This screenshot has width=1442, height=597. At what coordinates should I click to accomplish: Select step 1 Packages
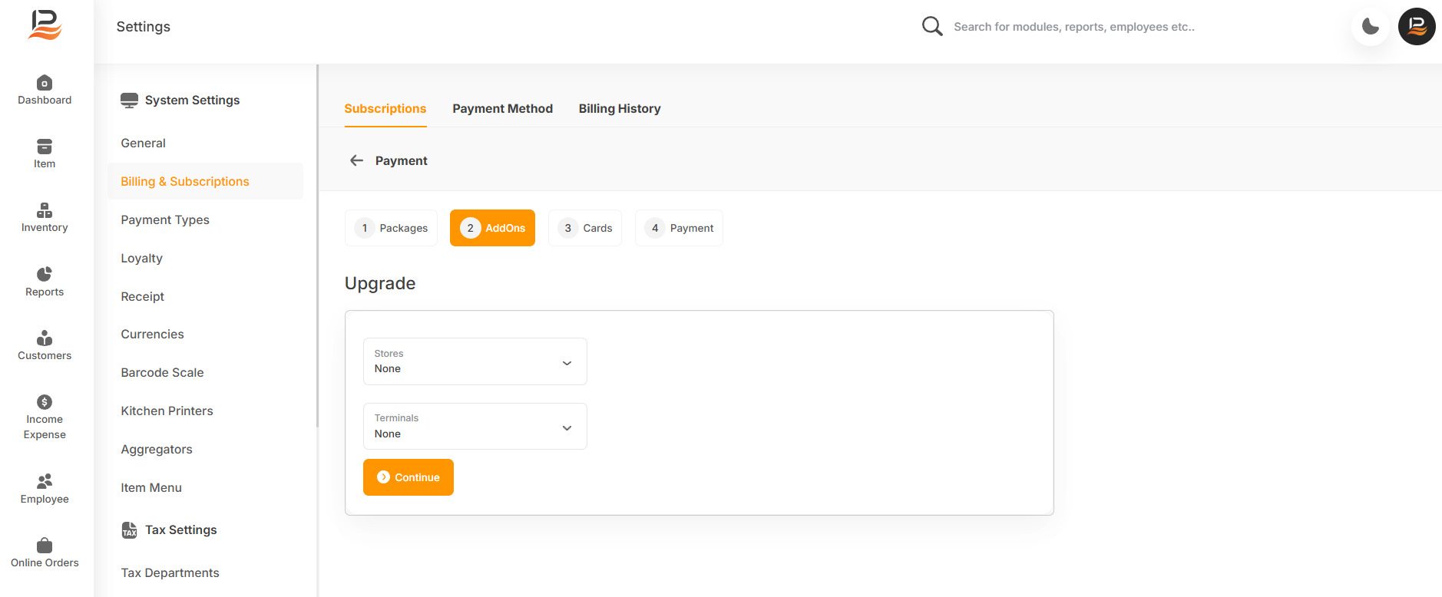click(392, 228)
